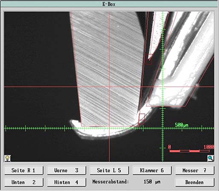Click Beenden to quit
The width and height of the screenshot is (219, 191).
pos(195,182)
